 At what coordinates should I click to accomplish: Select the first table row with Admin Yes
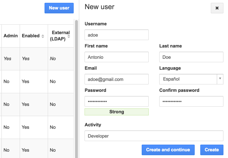35,59
